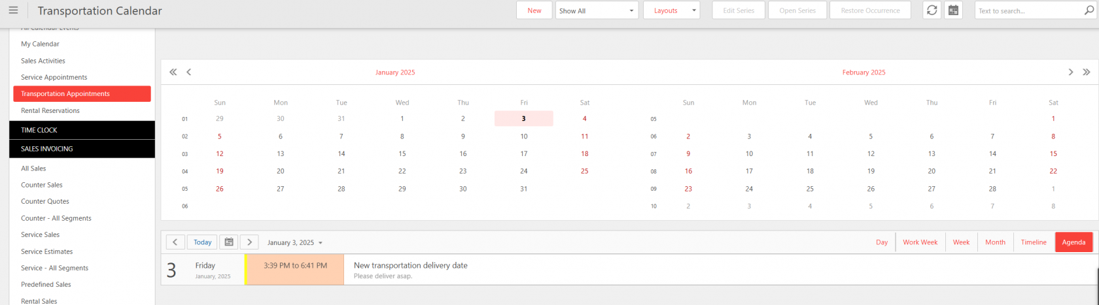Open the Show All filter dropdown
The image size is (1099, 305).
[597, 10]
